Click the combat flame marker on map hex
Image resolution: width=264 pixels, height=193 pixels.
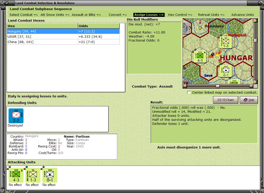pyautogui.click(x=217, y=54)
